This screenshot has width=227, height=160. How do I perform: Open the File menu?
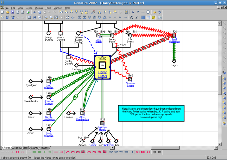coord(7,8)
